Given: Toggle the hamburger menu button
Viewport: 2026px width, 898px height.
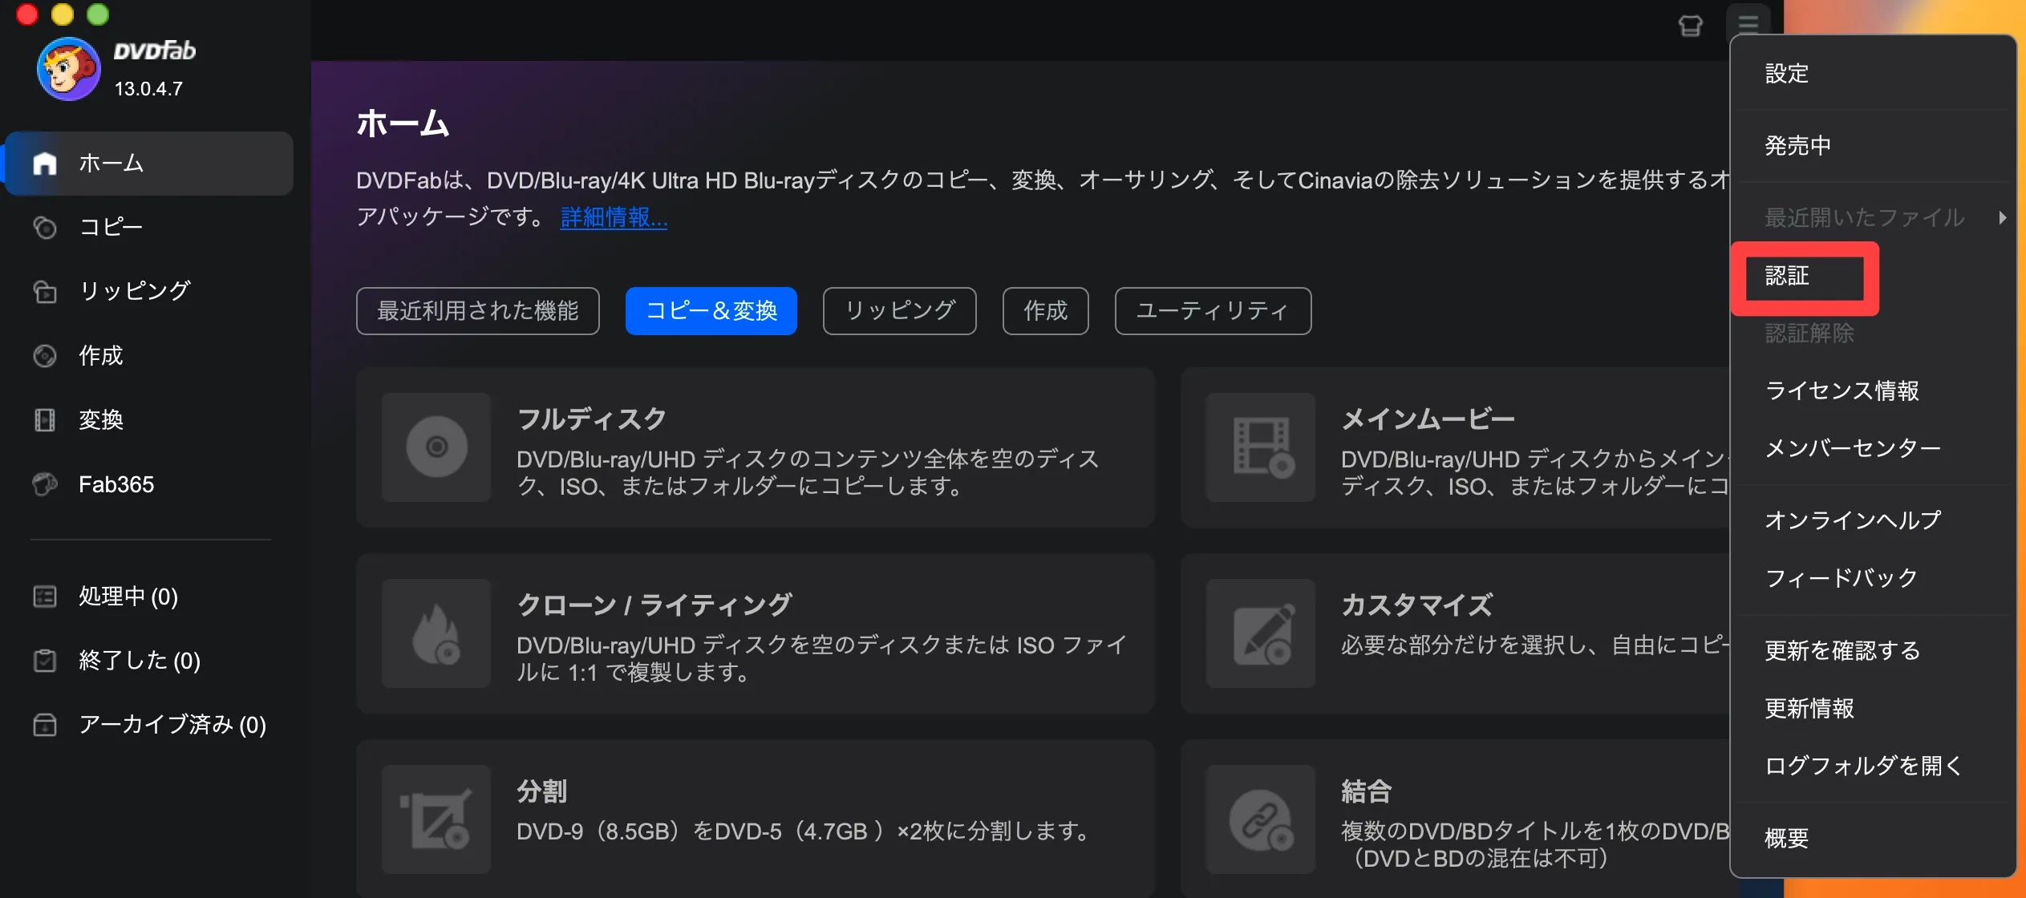Looking at the screenshot, I should click(x=1748, y=24).
